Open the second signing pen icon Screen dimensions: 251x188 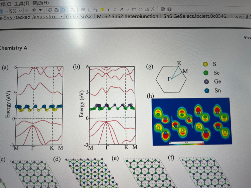[169, 9]
